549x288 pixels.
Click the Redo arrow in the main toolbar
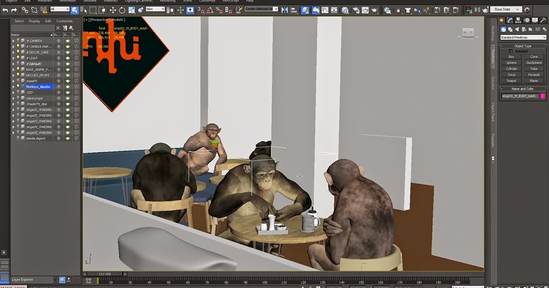(14, 10)
